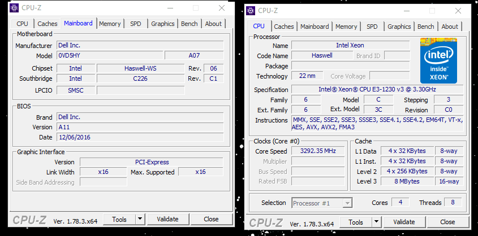
Task: Click the Level 2 value 4 x 256 KBytes
Action: (x=407, y=171)
